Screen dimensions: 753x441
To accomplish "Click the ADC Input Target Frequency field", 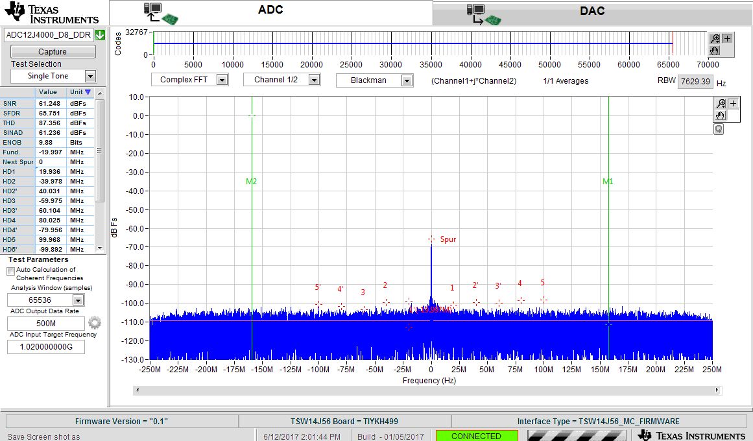I will [46, 347].
